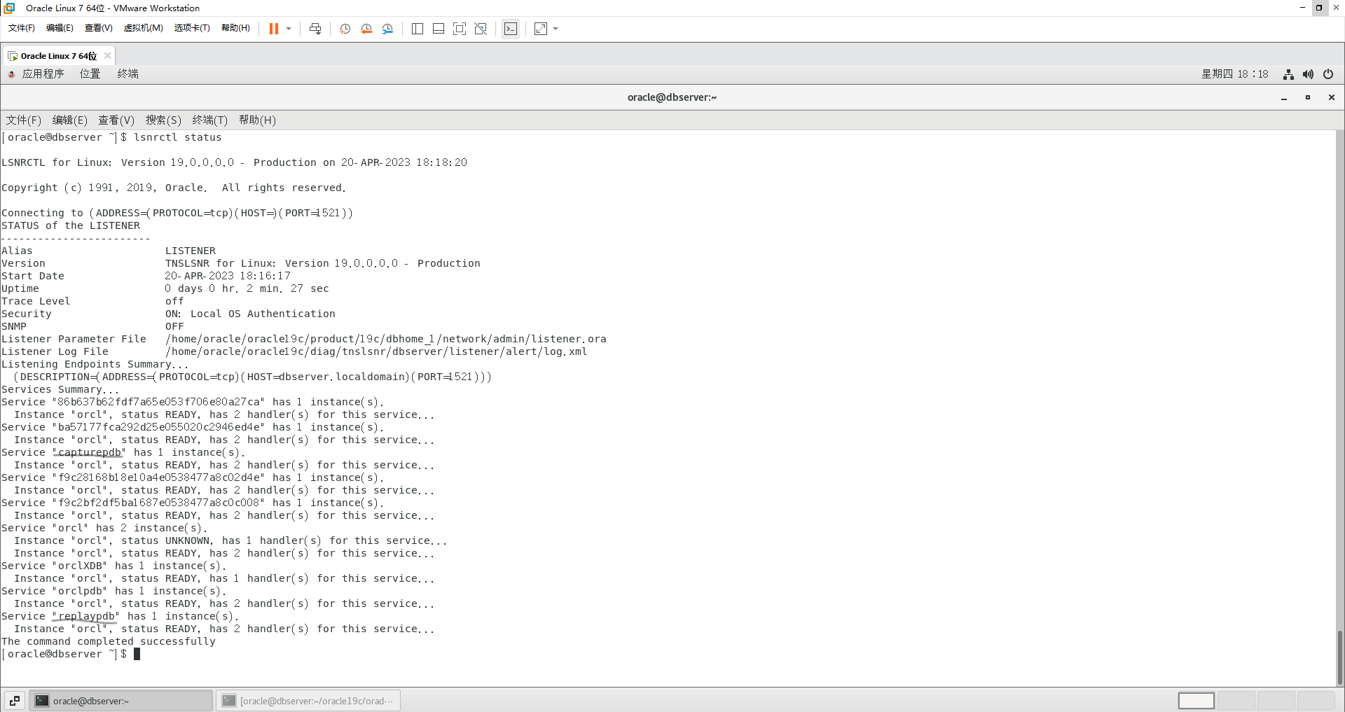
Task: Click the network status icon
Action: pos(1288,74)
